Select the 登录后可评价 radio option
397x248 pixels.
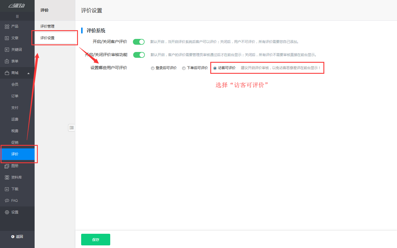coord(152,68)
